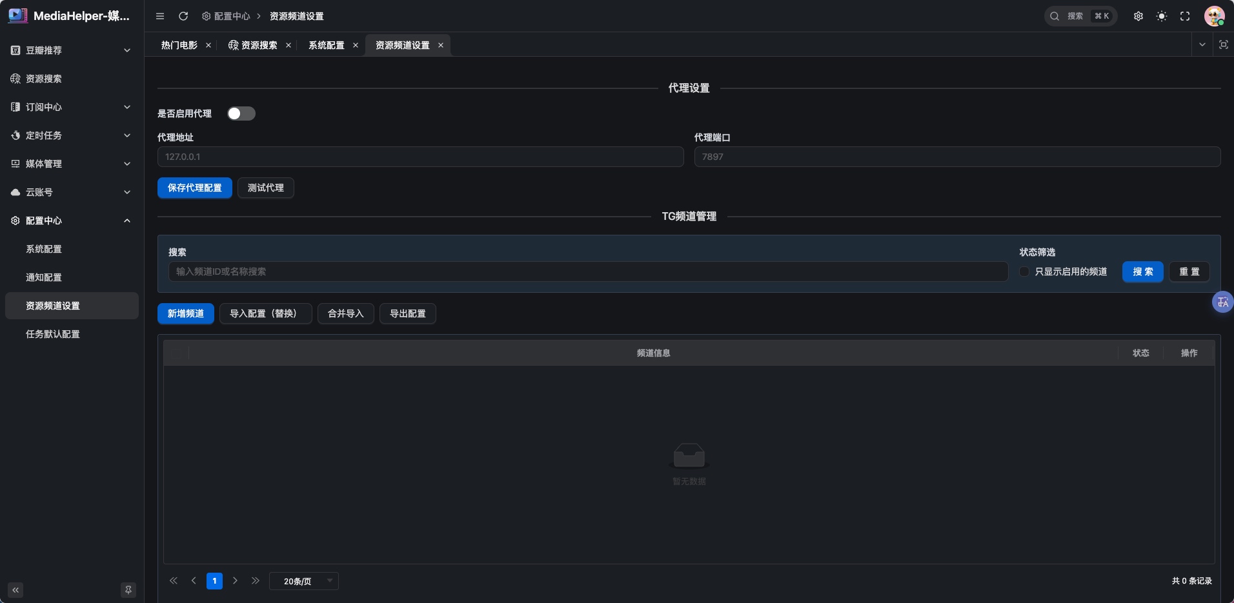Click 导入配置（替换） button
Viewport: 1234px width, 603px height.
click(266, 313)
